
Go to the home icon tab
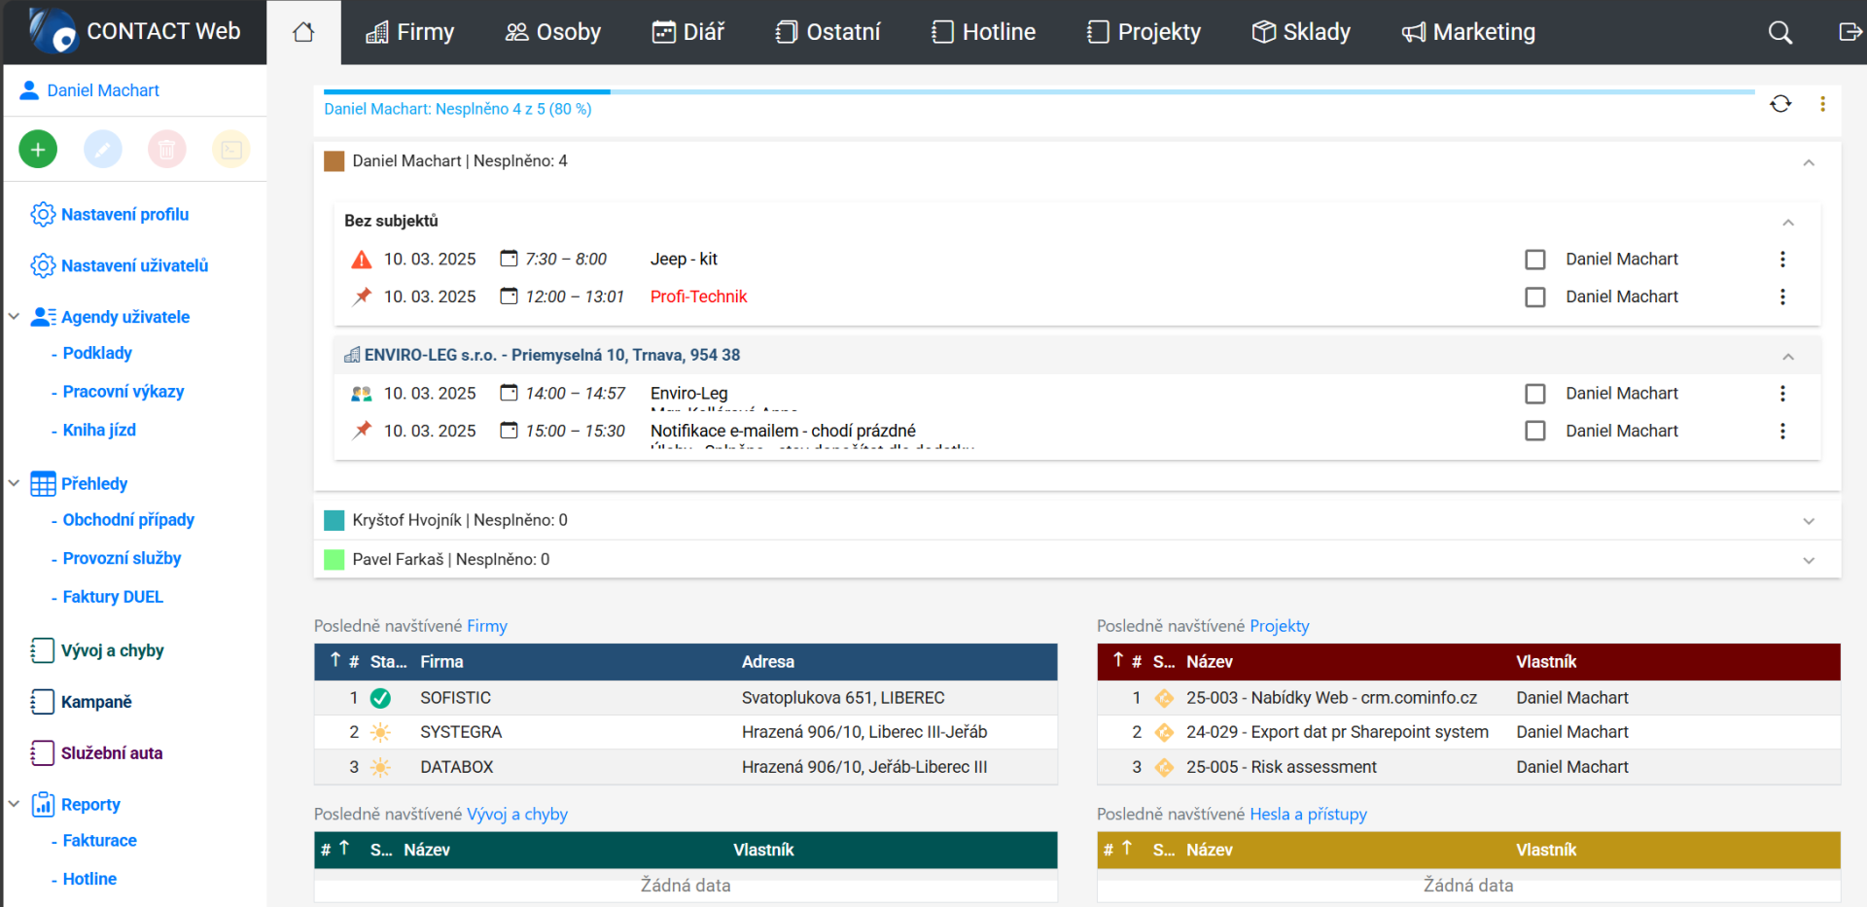point(303,32)
